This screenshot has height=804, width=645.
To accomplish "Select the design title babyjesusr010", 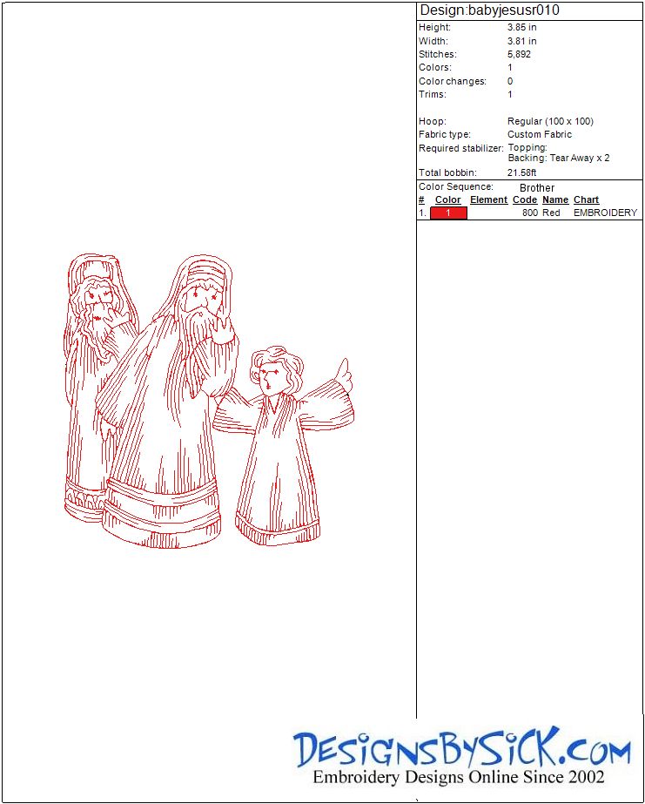I will click(x=489, y=10).
